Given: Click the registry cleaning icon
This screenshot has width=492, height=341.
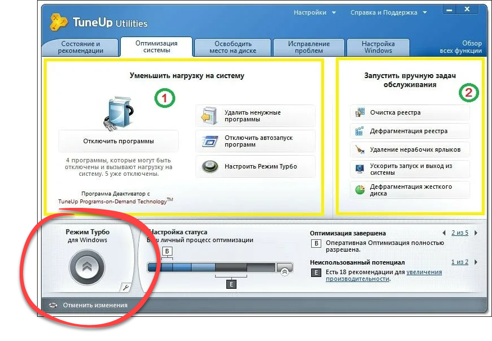Looking at the screenshot, I should 360,112.
